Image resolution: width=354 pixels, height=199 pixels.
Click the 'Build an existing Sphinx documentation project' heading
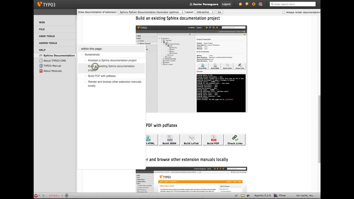(x=178, y=18)
